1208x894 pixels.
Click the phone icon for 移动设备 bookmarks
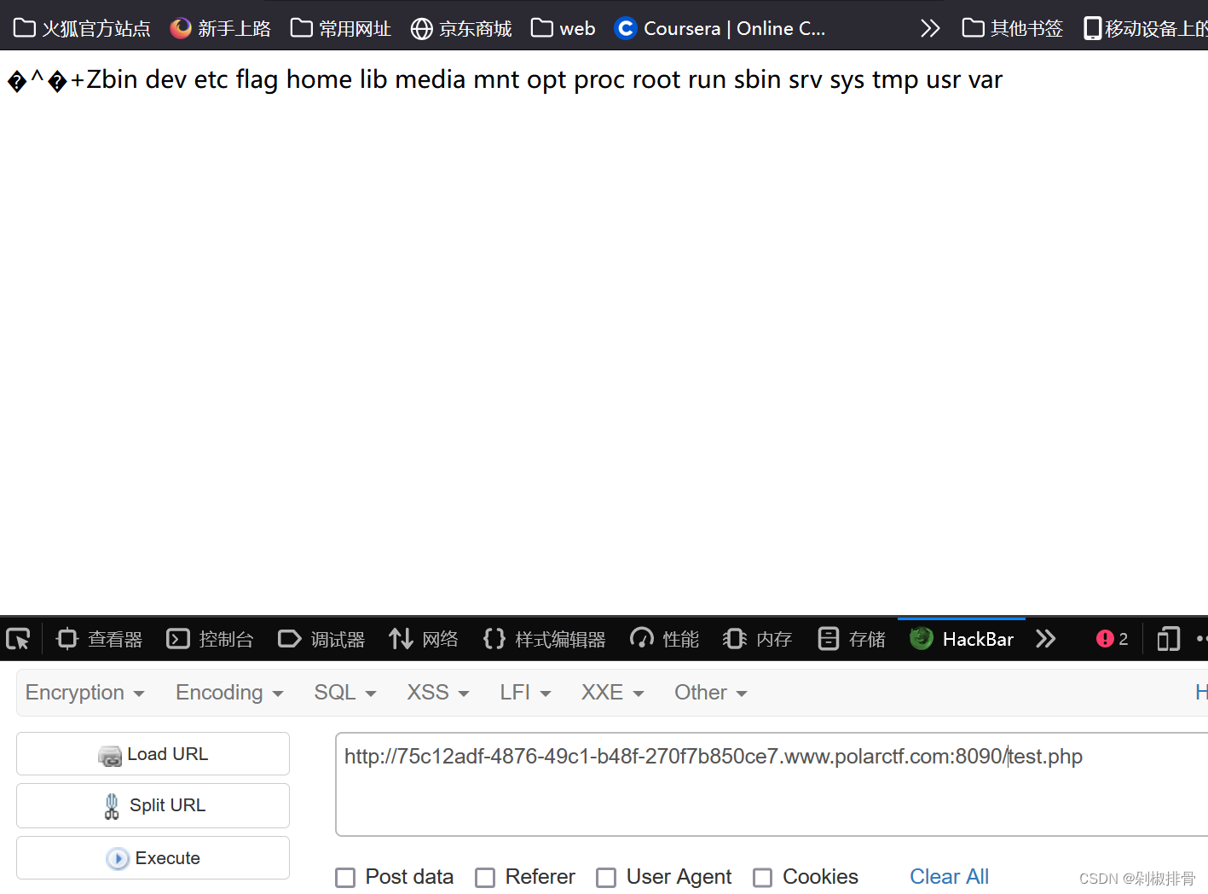tap(1094, 27)
